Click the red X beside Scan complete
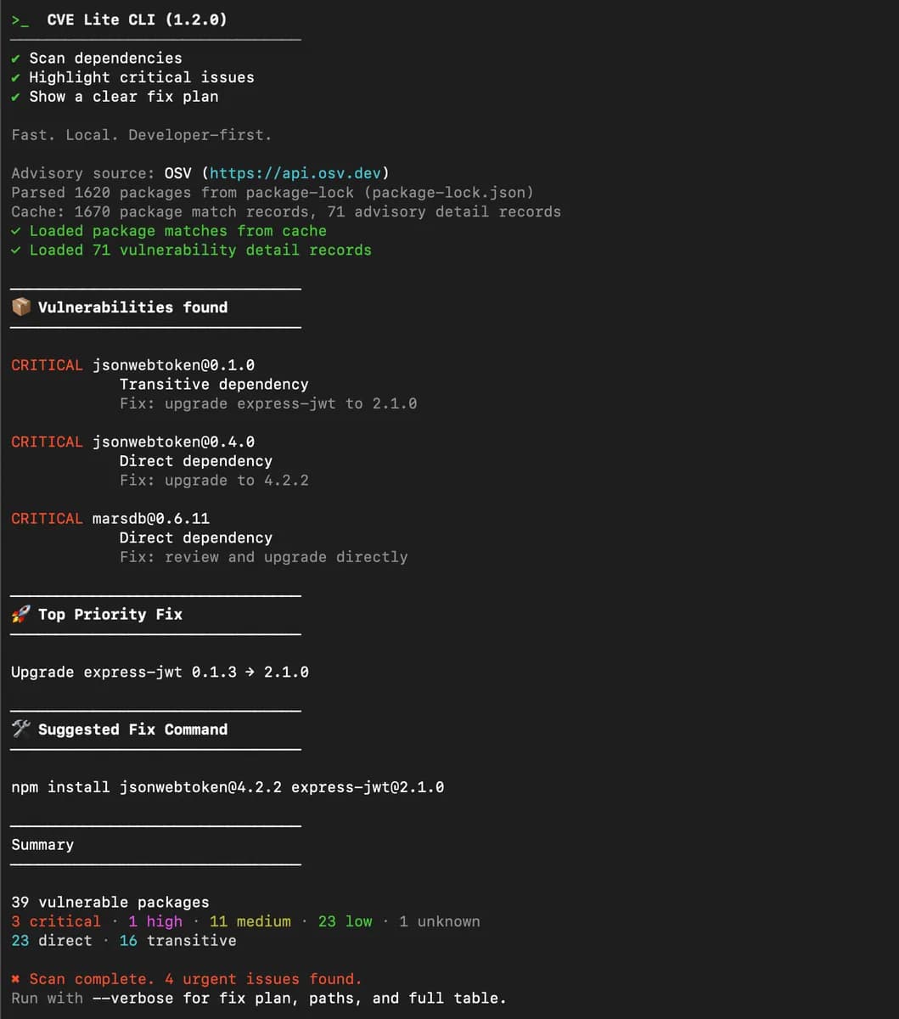 point(16,979)
